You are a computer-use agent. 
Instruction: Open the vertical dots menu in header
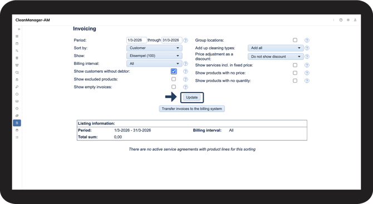click(333, 20)
